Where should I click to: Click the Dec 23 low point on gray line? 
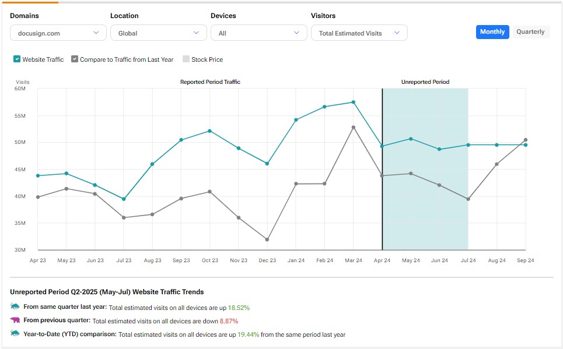pos(267,239)
